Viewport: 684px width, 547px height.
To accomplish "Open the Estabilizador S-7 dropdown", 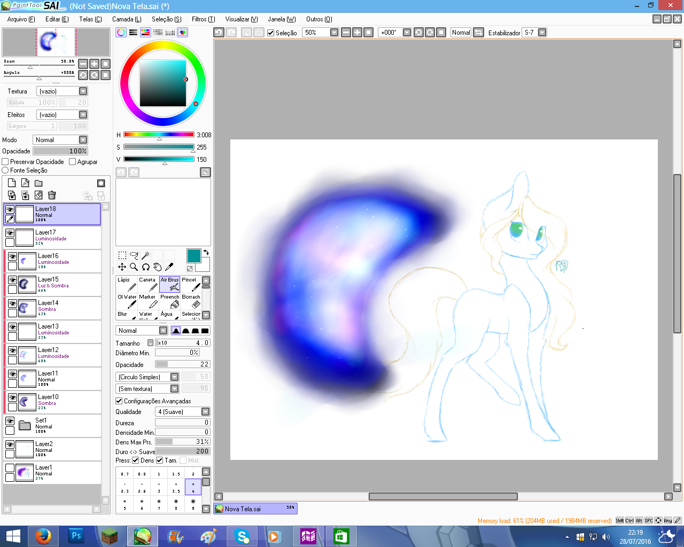I will tap(534, 33).
